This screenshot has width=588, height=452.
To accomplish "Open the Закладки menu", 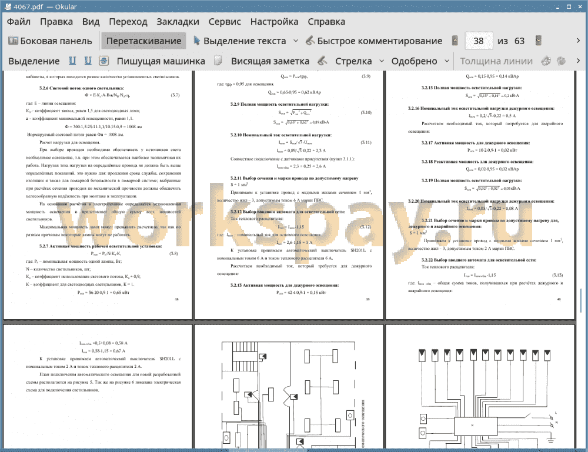I will click(x=178, y=21).
